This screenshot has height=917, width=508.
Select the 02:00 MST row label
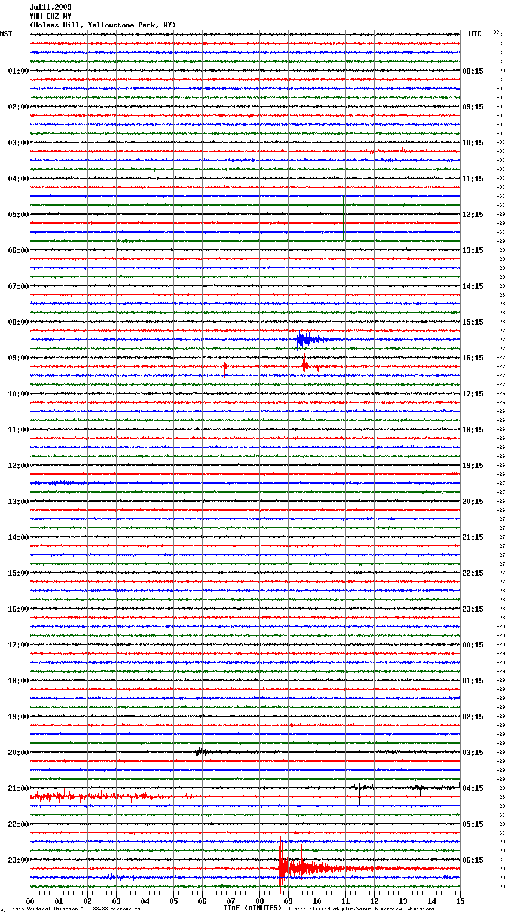pyautogui.click(x=18, y=107)
